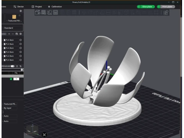
Task: Edit preset of first PLA Basic filament
Action: [20, 40]
